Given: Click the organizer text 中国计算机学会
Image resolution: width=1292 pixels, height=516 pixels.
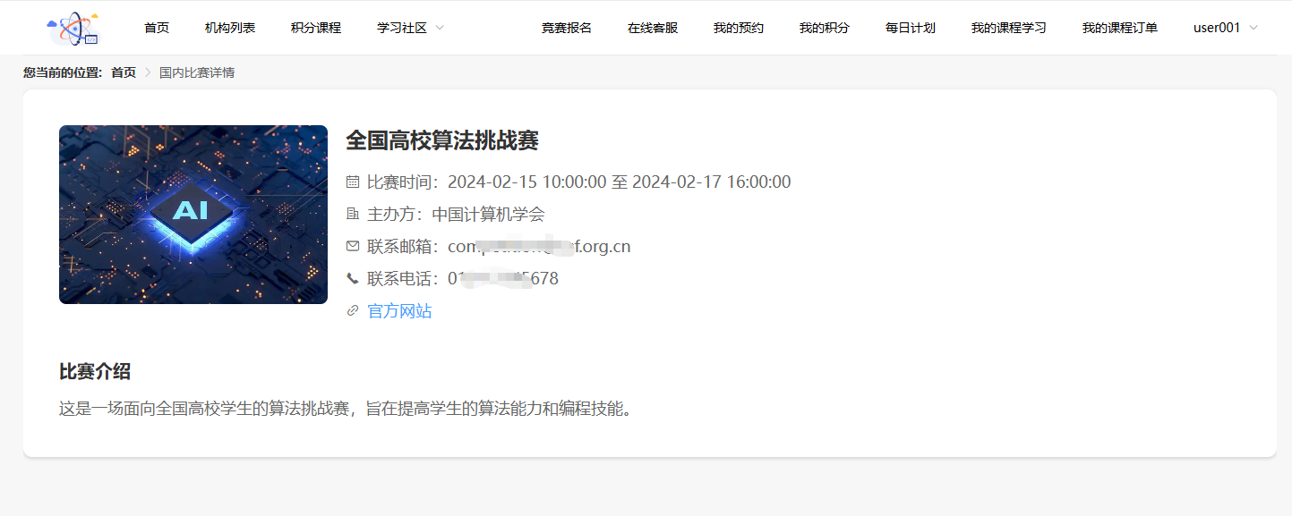Looking at the screenshot, I should [488, 215].
